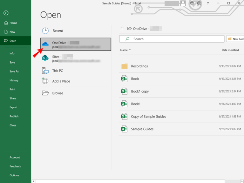Image resolution: width=244 pixels, height=183 pixels.
Task: Open Copy of Sample Guides file
Action: pyautogui.click(x=148, y=116)
